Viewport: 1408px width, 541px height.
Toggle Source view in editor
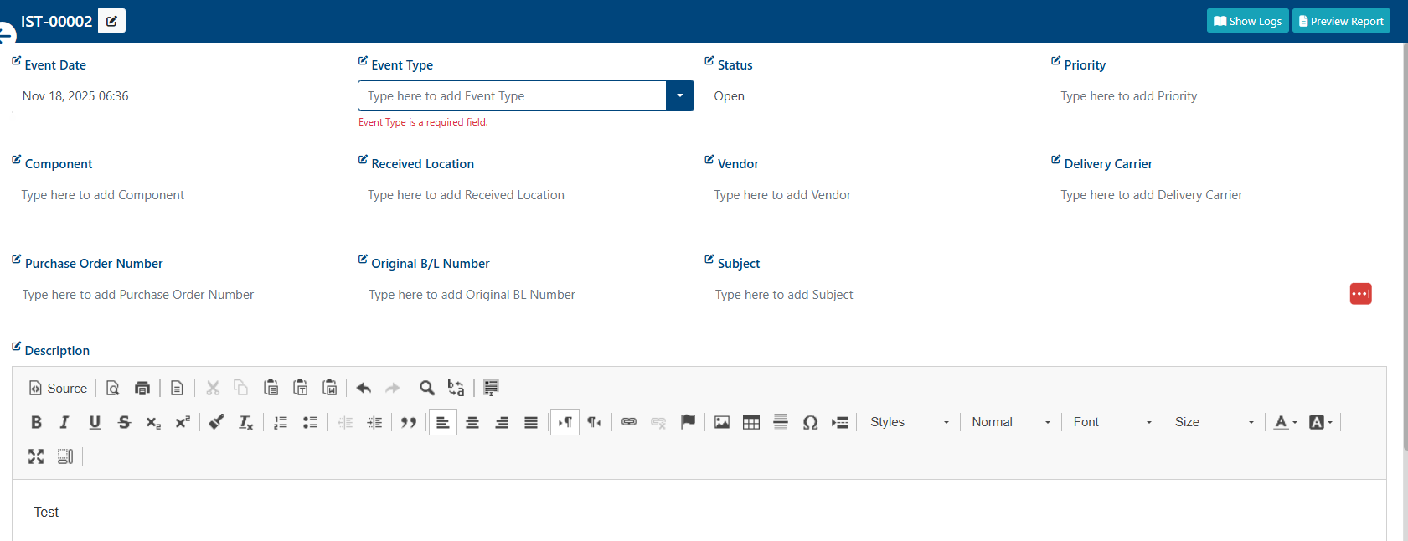[59, 388]
